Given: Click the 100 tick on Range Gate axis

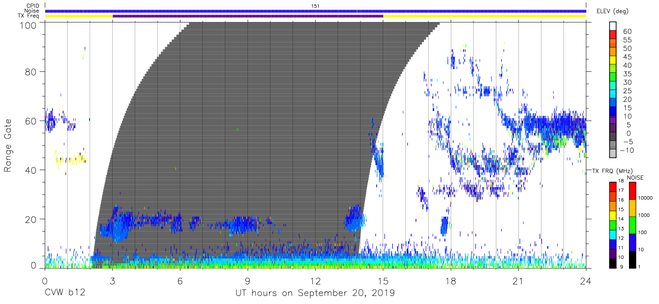Looking at the screenshot, I should [x=28, y=25].
